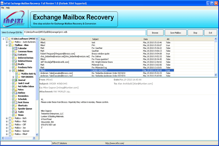Click the Deleted Items folder icon
Screen dimensions: 219x146
[16, 61]
